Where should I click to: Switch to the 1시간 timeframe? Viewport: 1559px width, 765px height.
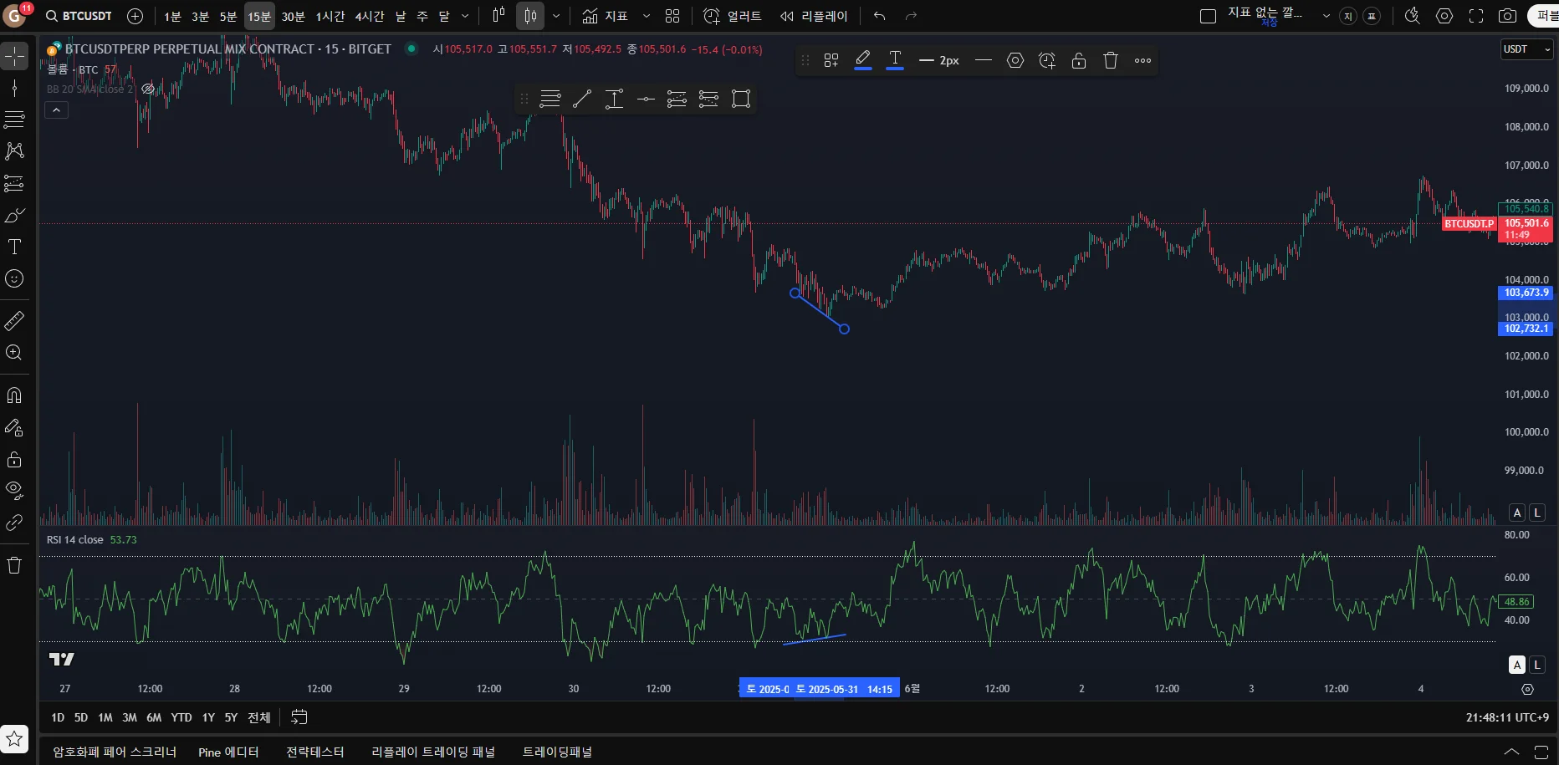[x=330, y=16]
